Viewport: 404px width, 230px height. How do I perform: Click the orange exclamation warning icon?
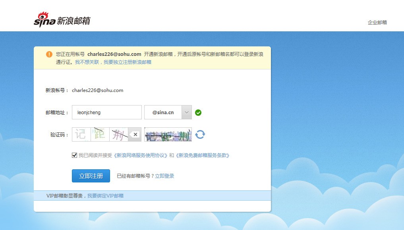click(x=49, y=54)
